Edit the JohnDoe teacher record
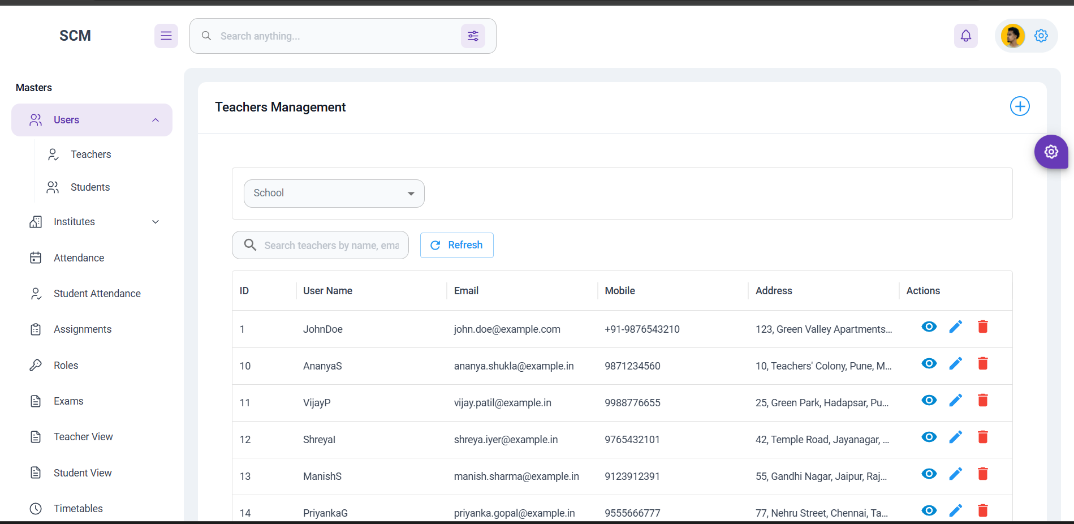Viewport: 1074px width, 524px height. pos(955,327)
